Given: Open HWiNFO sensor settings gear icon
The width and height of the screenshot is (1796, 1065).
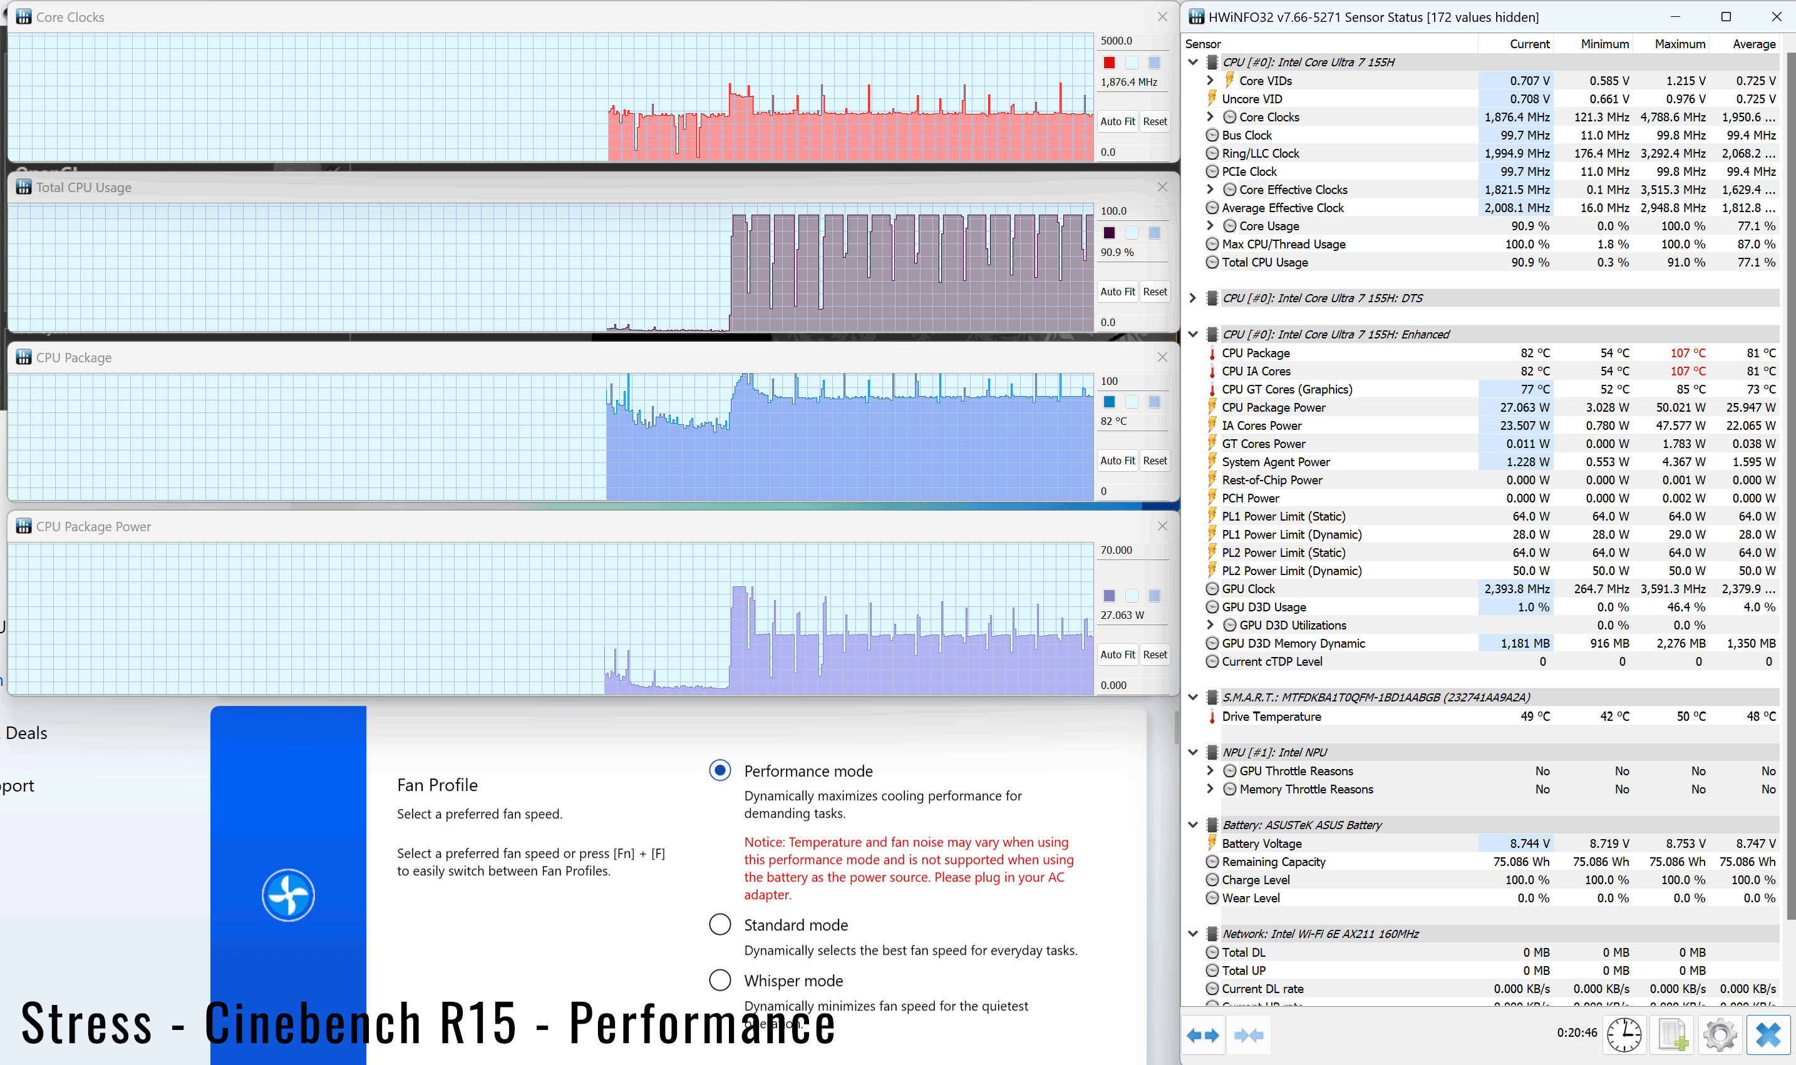Looking at the screenshot, I should tap(1720, 1034).
